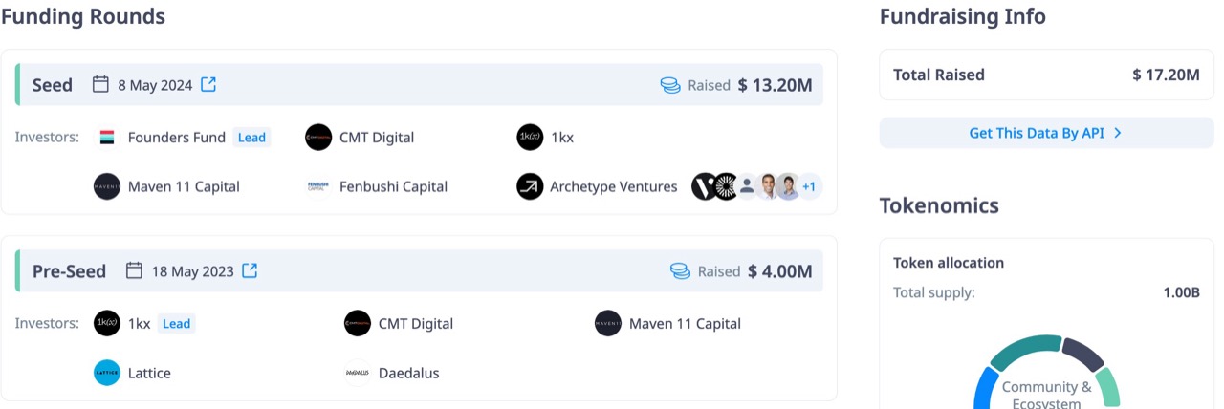Viewport: 1224px width, 409px height.
Task: Click the Seed round 1kx logo
Action: click(530, 138)
